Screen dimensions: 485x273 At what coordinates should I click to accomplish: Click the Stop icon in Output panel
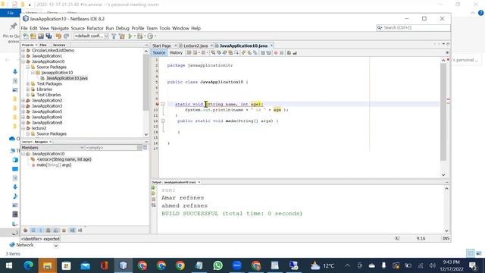pos(154,199)
